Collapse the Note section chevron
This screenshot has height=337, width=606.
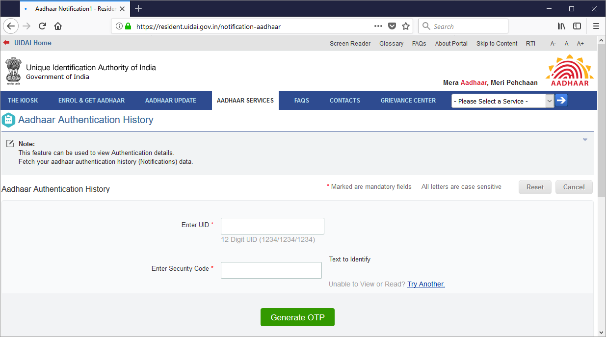click(584, 139)
